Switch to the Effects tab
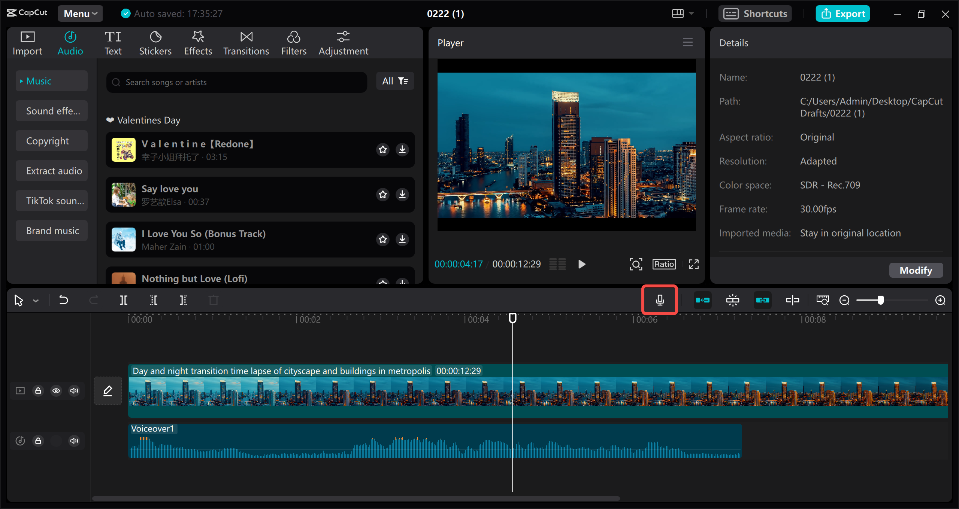959x509 pixels. (x=198, y=42)
